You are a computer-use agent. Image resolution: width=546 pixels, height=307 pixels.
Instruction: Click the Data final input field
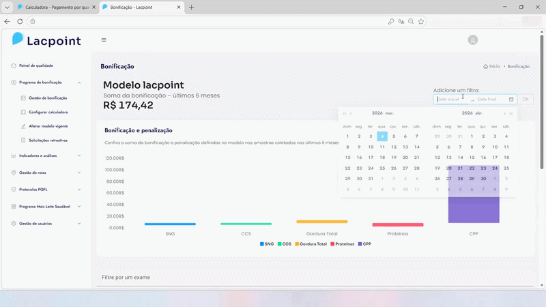click(x=491, y=99)
